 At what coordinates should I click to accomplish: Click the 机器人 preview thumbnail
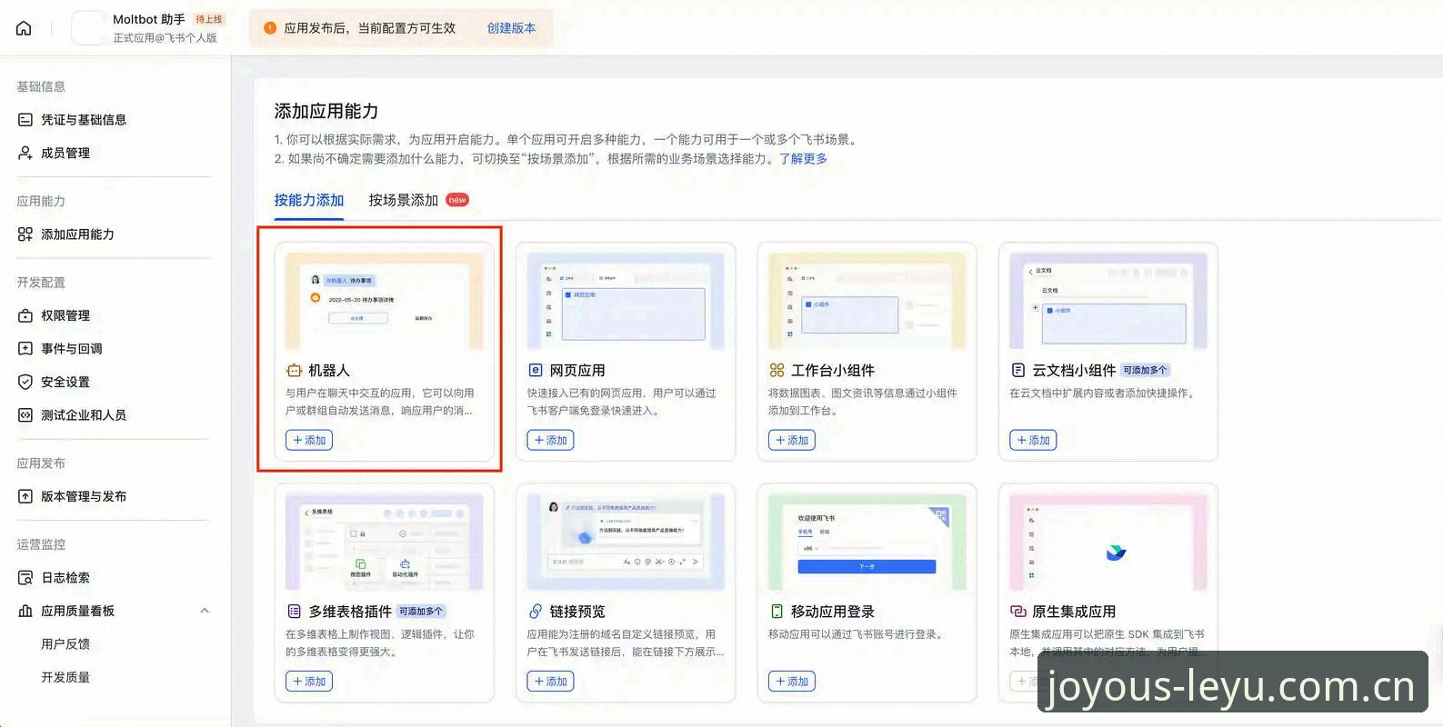point(385,301)
